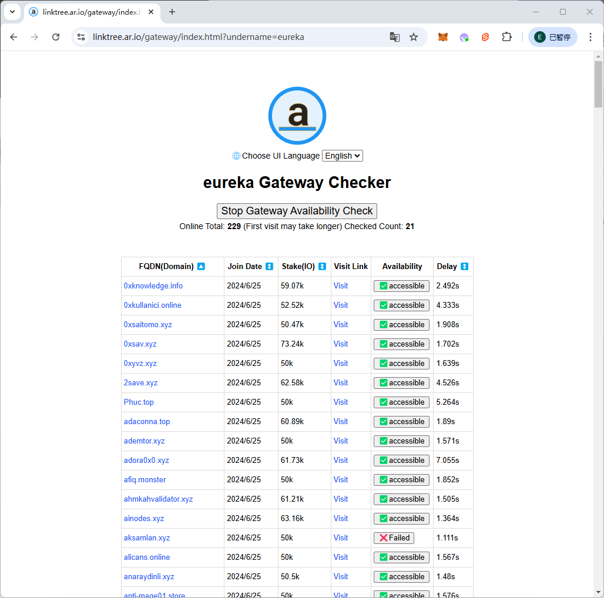Close the linktree.ar.io tab
The height and width of the screenshot is (598, 604).
tap(151, 12)
